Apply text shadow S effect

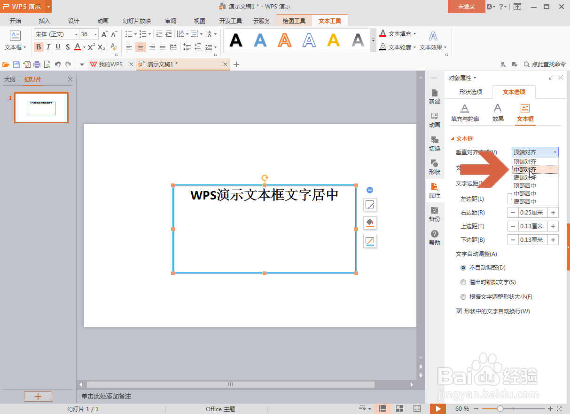[x=68, y=47]
